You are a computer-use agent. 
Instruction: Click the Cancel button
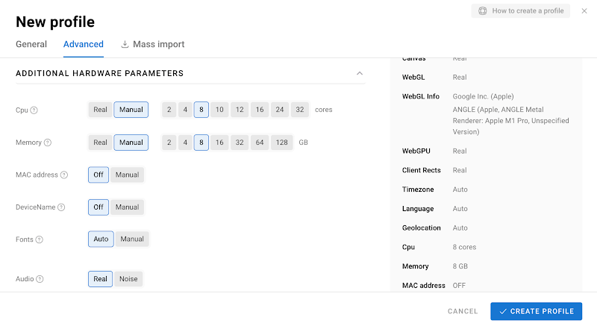pos(463,311)
